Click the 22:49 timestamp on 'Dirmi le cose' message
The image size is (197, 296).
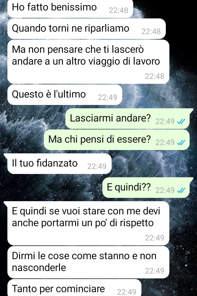tap(155, 271)
